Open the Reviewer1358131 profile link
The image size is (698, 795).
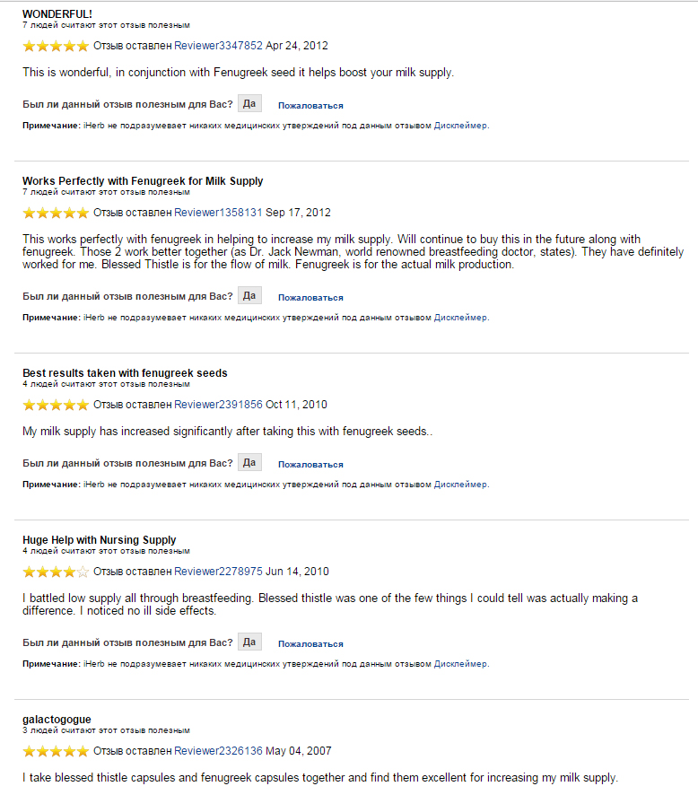tap(218, 214)
